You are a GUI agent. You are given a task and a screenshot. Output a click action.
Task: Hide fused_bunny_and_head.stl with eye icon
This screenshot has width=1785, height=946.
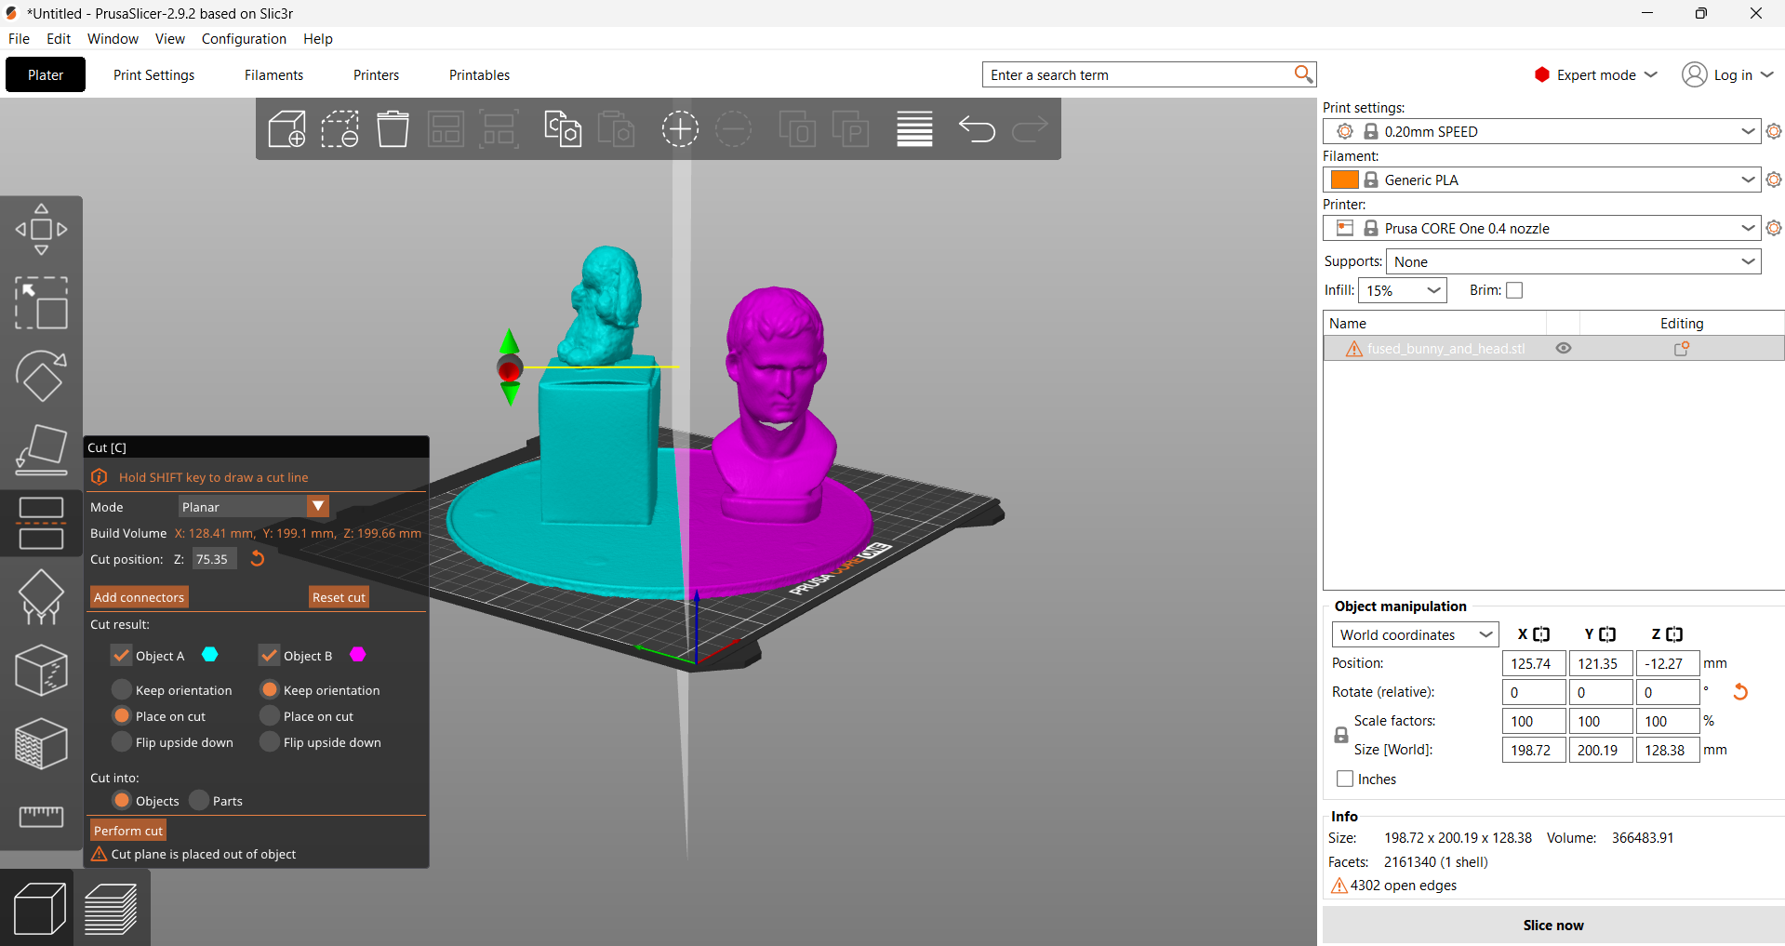pos(1564,349)
